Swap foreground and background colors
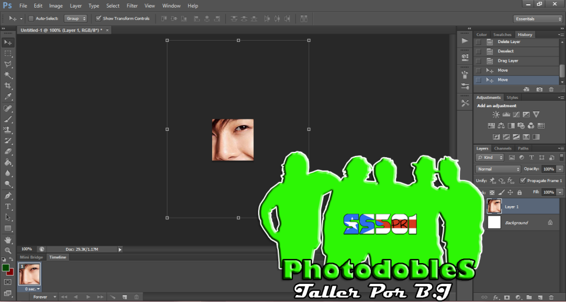The height and width of the screenshot is (302, 566). (x=11, y=259)
